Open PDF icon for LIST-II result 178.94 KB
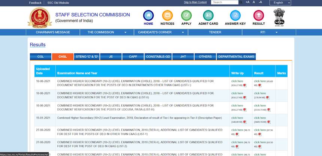322x156 pixels. click(x=268, y=97)
